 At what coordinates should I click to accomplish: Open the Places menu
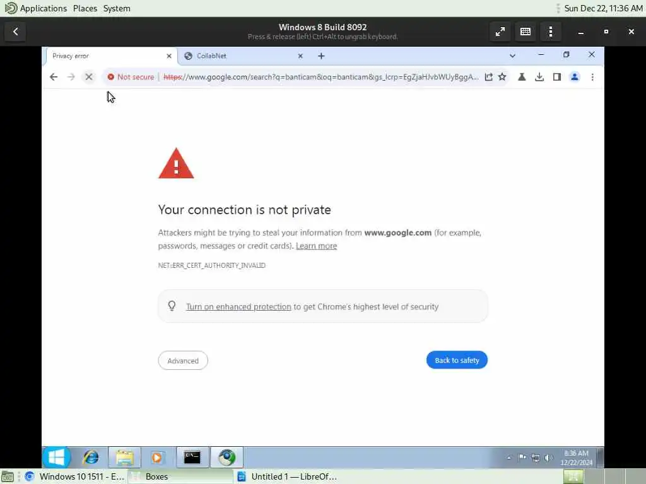click(x=85, y=8)
